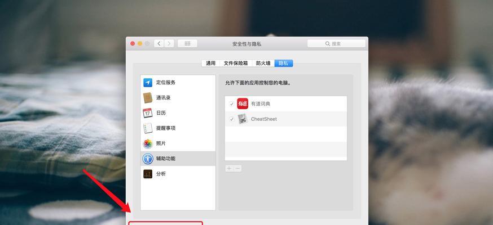Click the 辅助功能 accessibility icon
Image resolution: width=493 pixels, height=225 pixels.
click(148, 159)
